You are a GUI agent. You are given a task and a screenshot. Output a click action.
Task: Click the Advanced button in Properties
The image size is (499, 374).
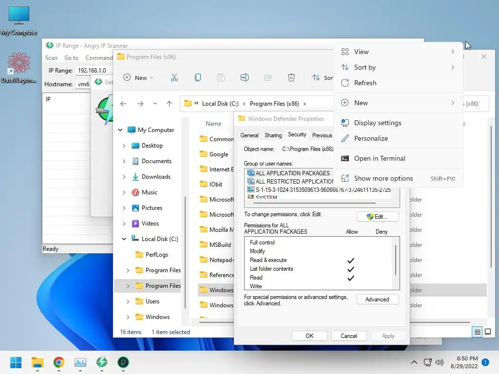coord(378,299)
